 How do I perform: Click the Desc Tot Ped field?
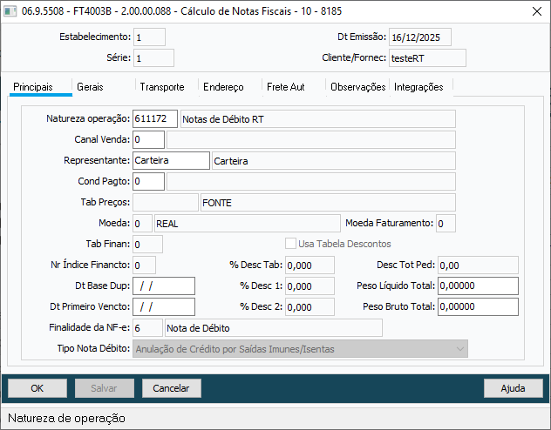point(478,265)
